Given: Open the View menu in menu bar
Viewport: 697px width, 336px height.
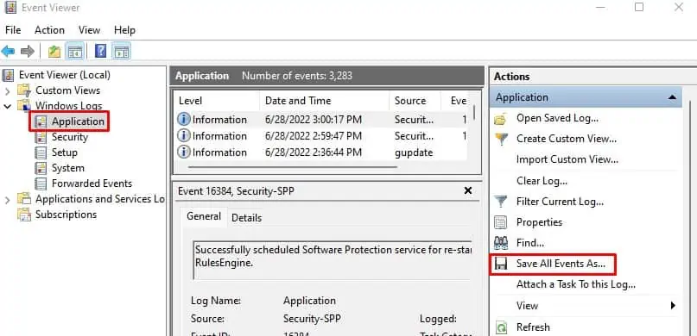Looking at the screenshot, I should pos(89,30).
